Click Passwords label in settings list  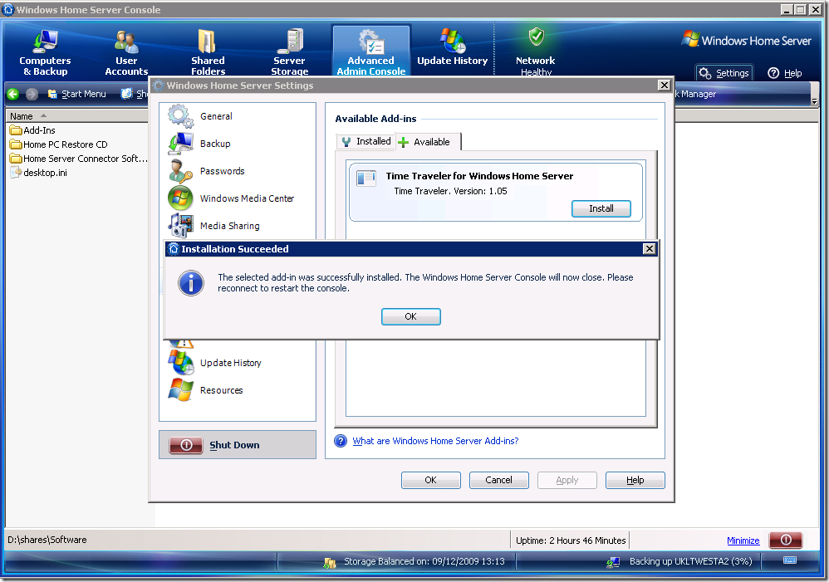[222, 171]
